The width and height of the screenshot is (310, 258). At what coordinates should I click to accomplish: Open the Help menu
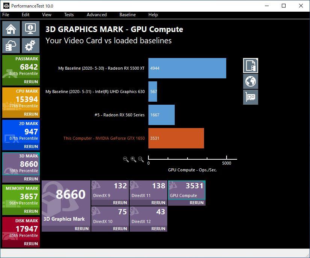click(x=153, y=15)
